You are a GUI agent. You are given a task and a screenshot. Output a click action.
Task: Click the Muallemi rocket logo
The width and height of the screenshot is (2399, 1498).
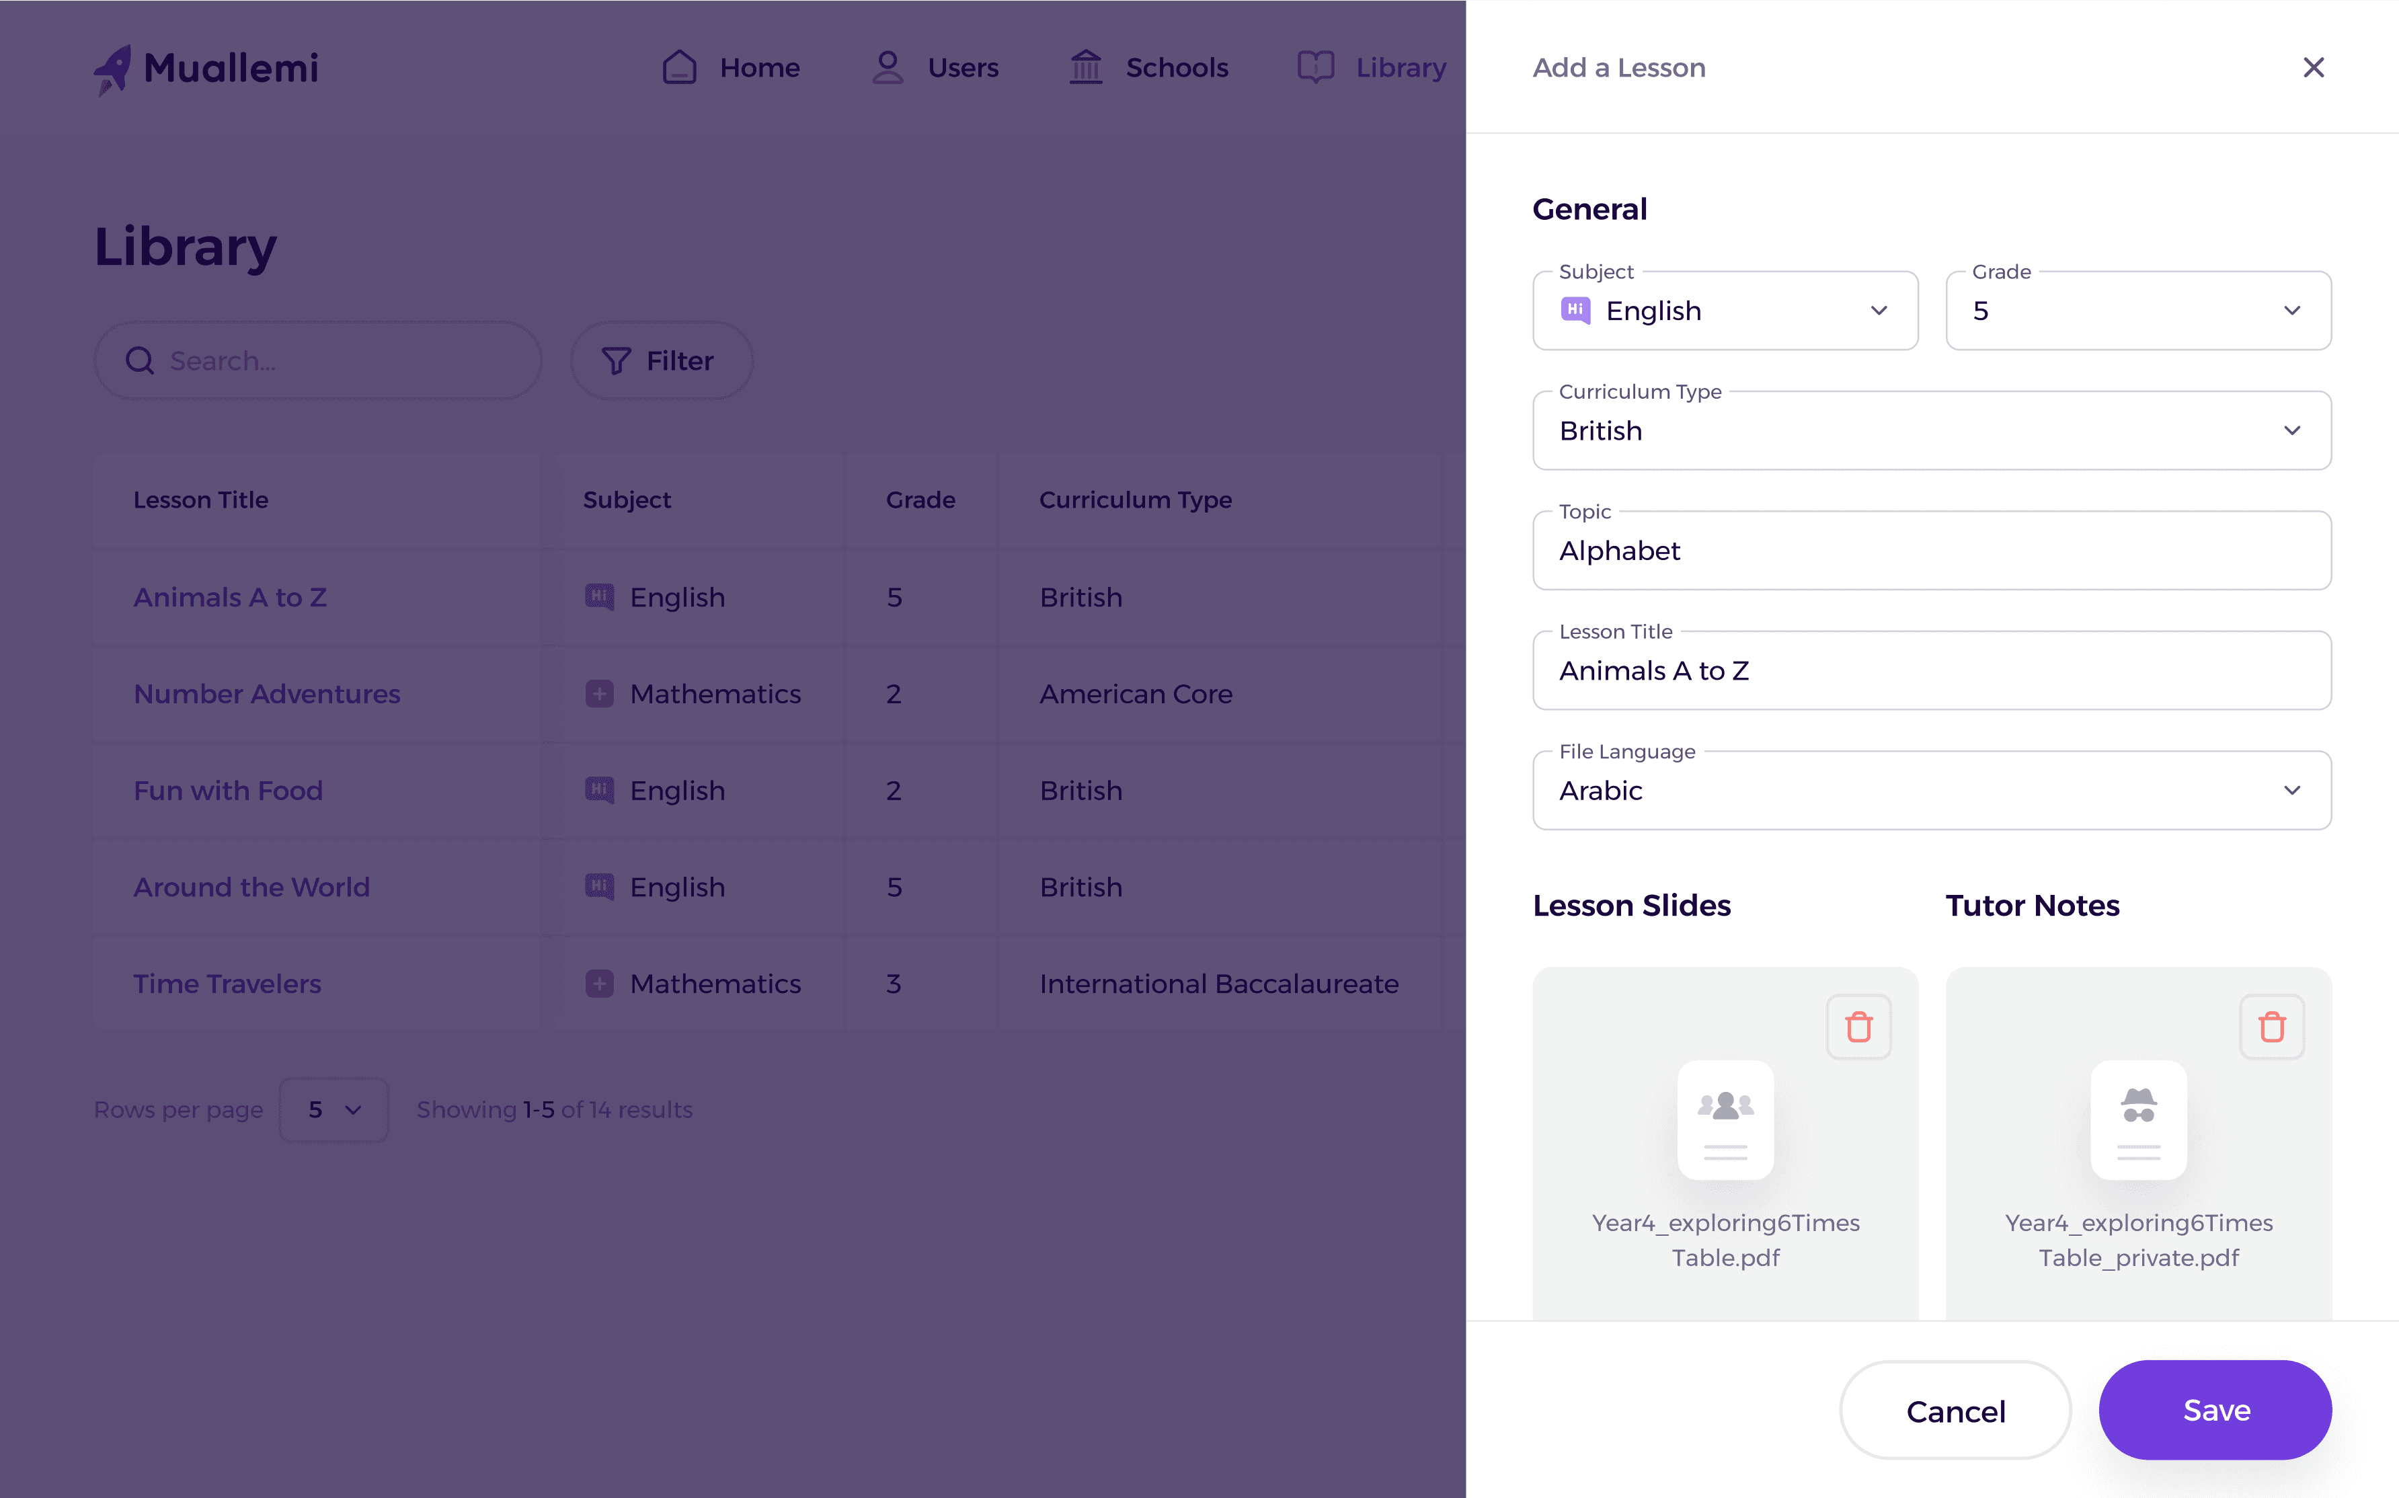tap(113, 69)
